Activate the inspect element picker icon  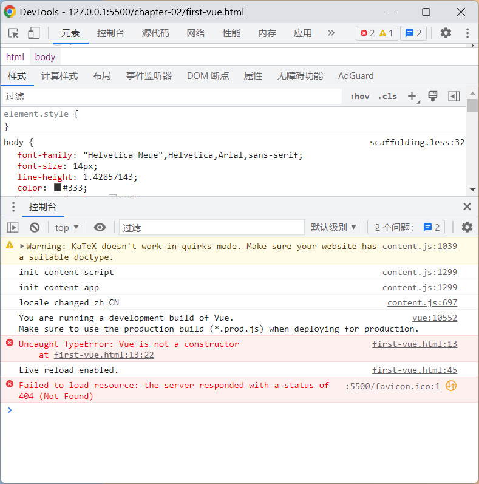tap(13, 33)
